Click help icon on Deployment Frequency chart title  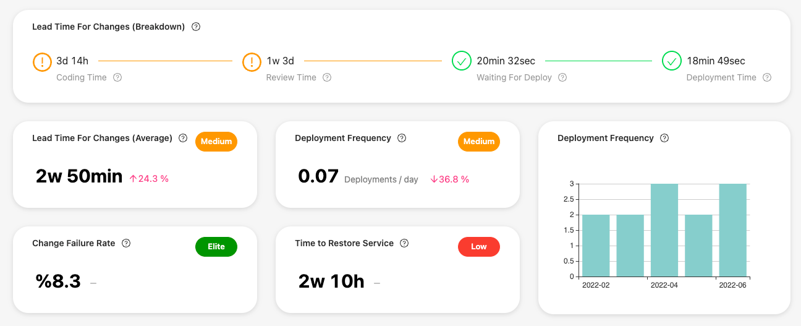(x=664, y=138)
